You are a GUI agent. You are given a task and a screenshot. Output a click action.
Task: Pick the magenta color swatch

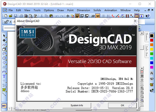click(x=152, y=67)
